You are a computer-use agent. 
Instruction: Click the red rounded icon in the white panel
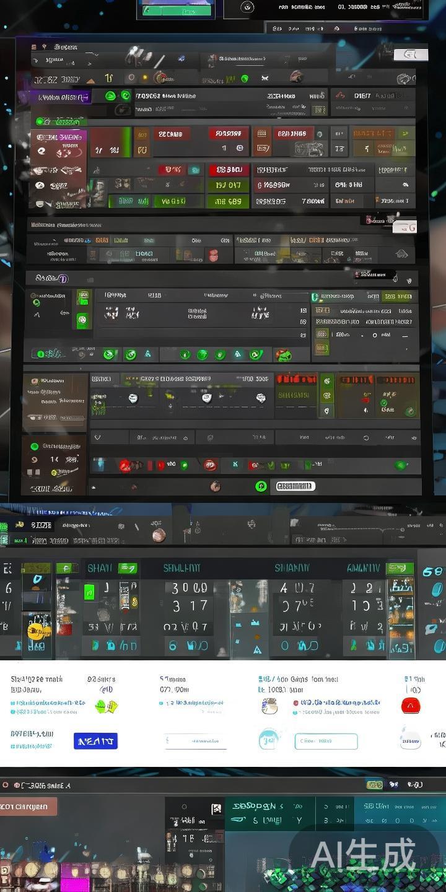[411, 705]
